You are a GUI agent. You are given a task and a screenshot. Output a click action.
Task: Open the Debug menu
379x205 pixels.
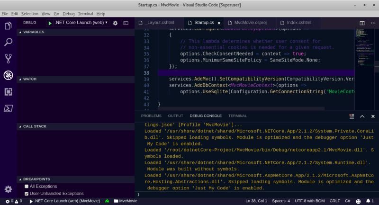[x=69, y=14]
